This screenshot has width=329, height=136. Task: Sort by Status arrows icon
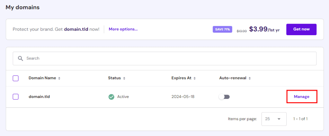click(124, 78)
